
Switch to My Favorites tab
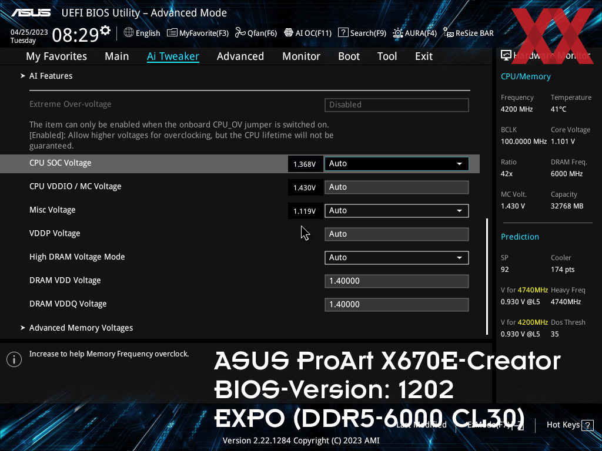(56, 56)
